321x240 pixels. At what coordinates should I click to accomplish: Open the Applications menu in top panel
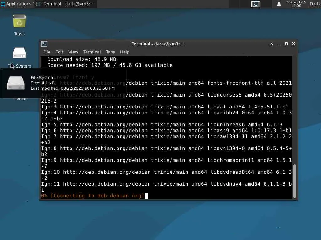[17, 4]
